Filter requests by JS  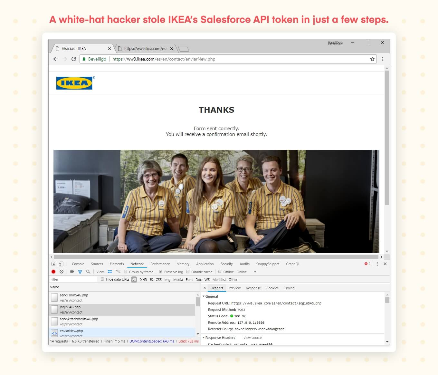(151, 280)
